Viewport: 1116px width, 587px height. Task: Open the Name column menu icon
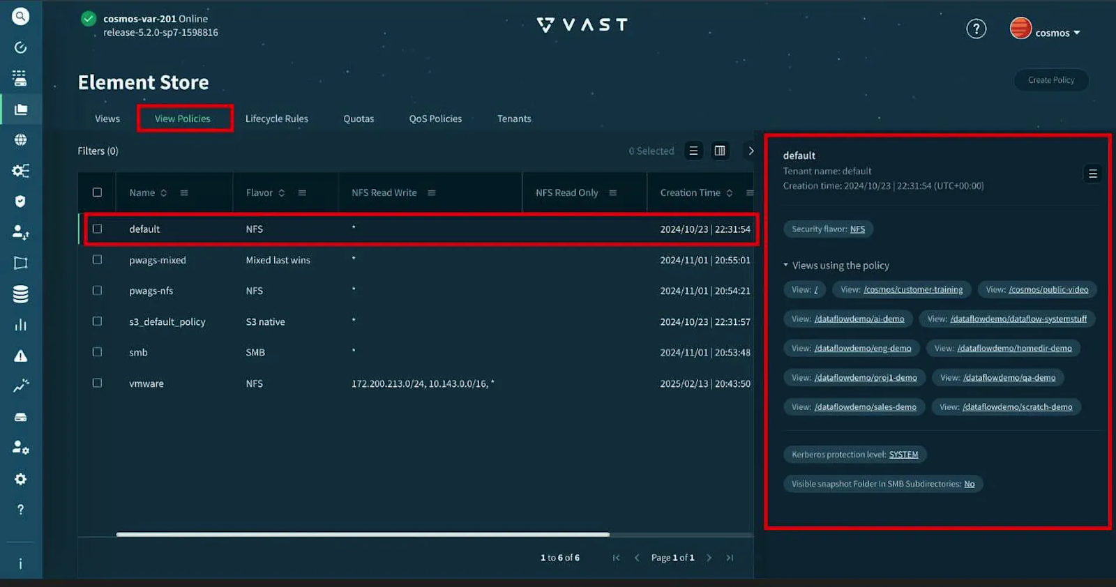[184, 193]
